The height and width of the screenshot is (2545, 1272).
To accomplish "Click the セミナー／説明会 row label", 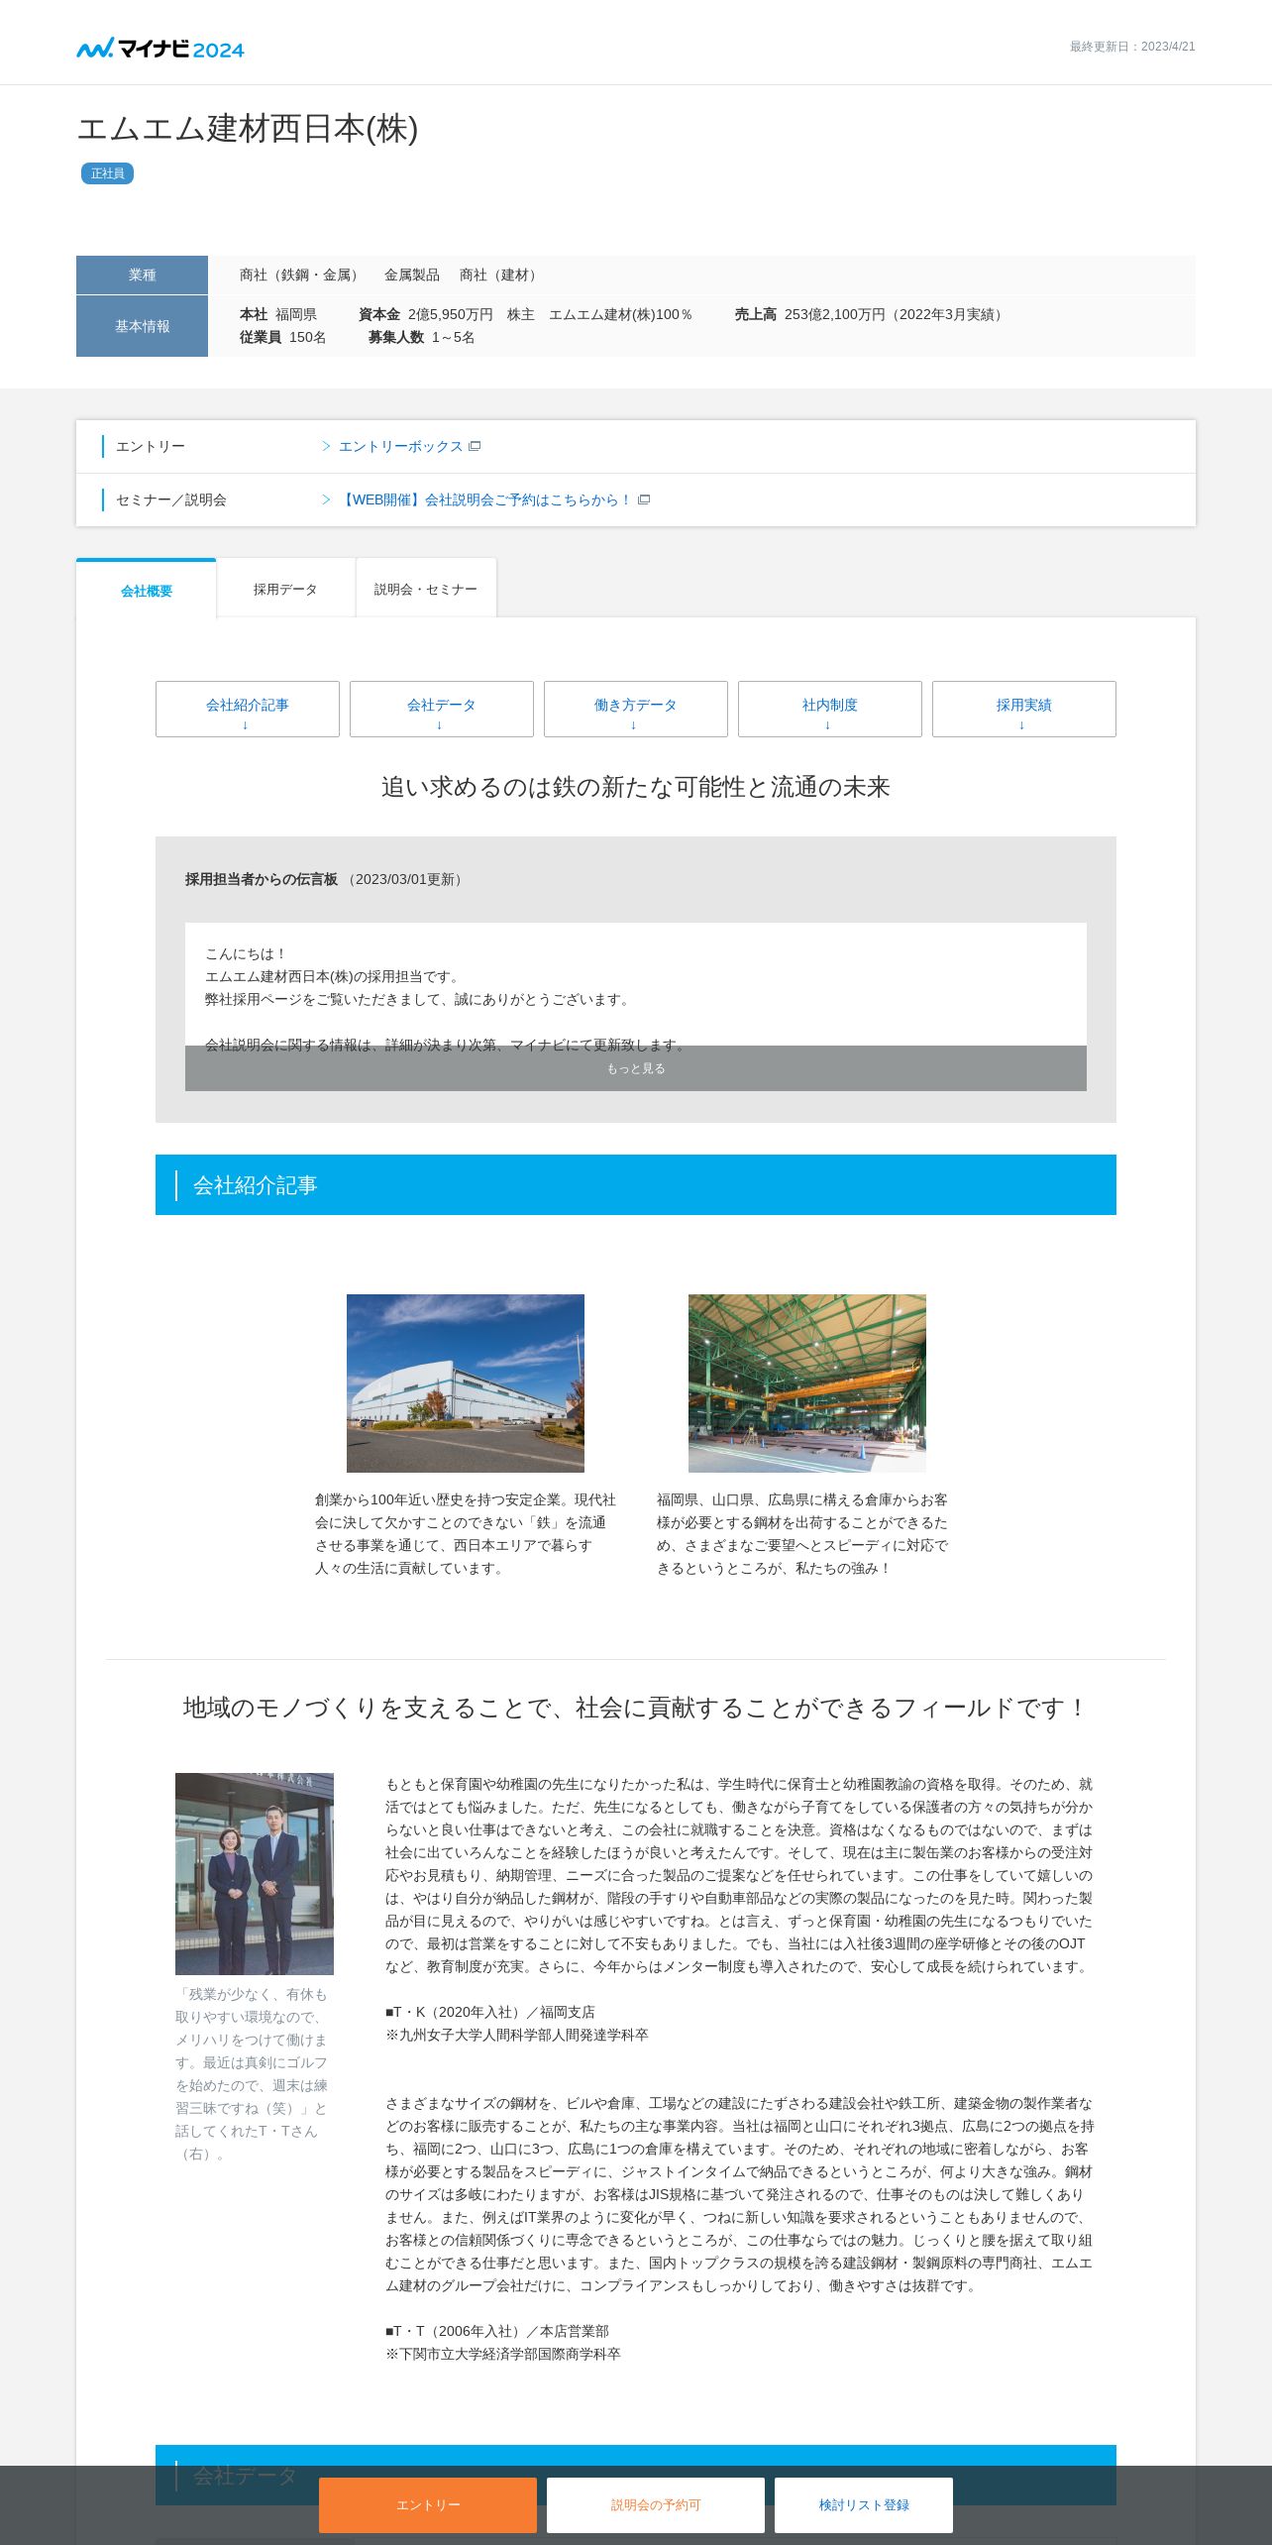I will (171, 500).
